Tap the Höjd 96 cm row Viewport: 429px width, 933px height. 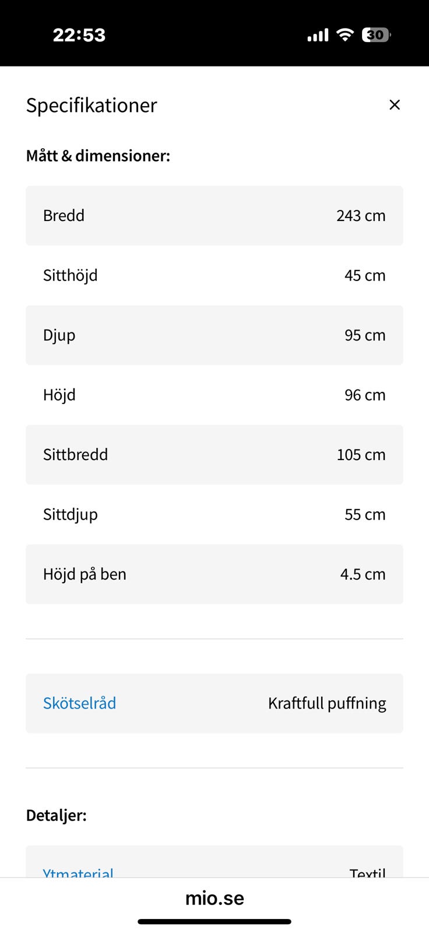click(x=214, y=395)
